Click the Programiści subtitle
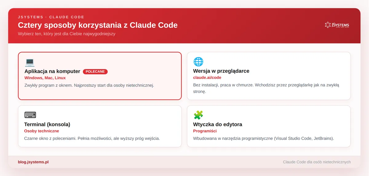 205,131
